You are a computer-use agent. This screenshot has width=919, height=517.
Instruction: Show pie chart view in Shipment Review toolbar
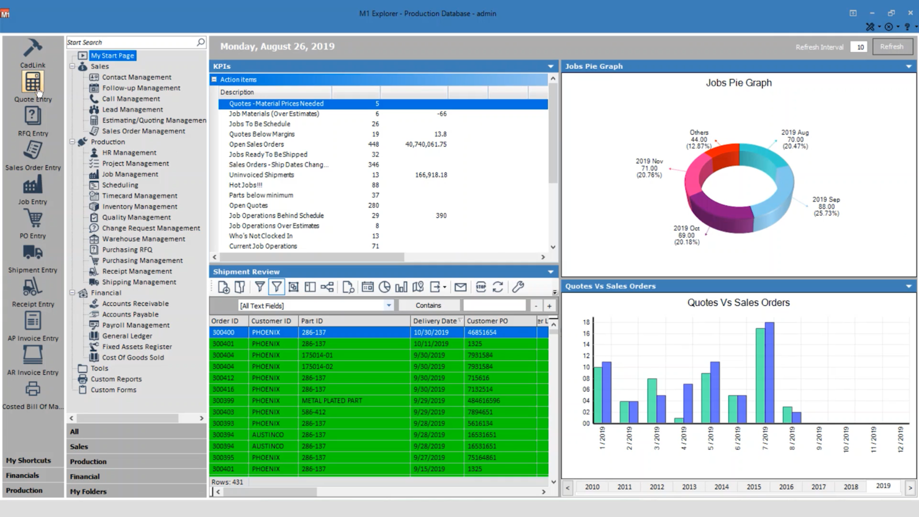tap(384, 287)
